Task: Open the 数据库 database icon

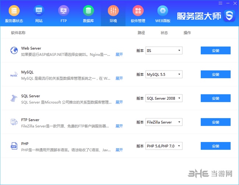Action: 88,11
